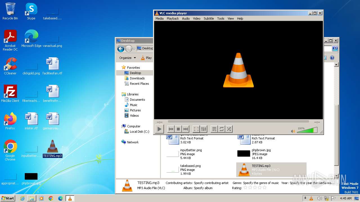Open Recent Places in sidebar
Viewport: 360px width, 202px height.
(x=139, y=84)
